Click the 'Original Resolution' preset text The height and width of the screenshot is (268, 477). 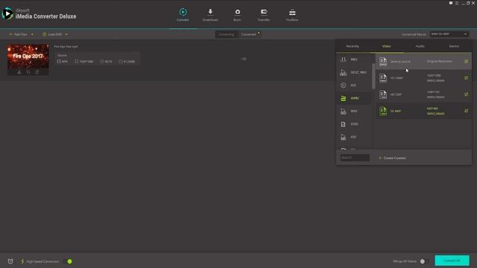pos(439,61)
